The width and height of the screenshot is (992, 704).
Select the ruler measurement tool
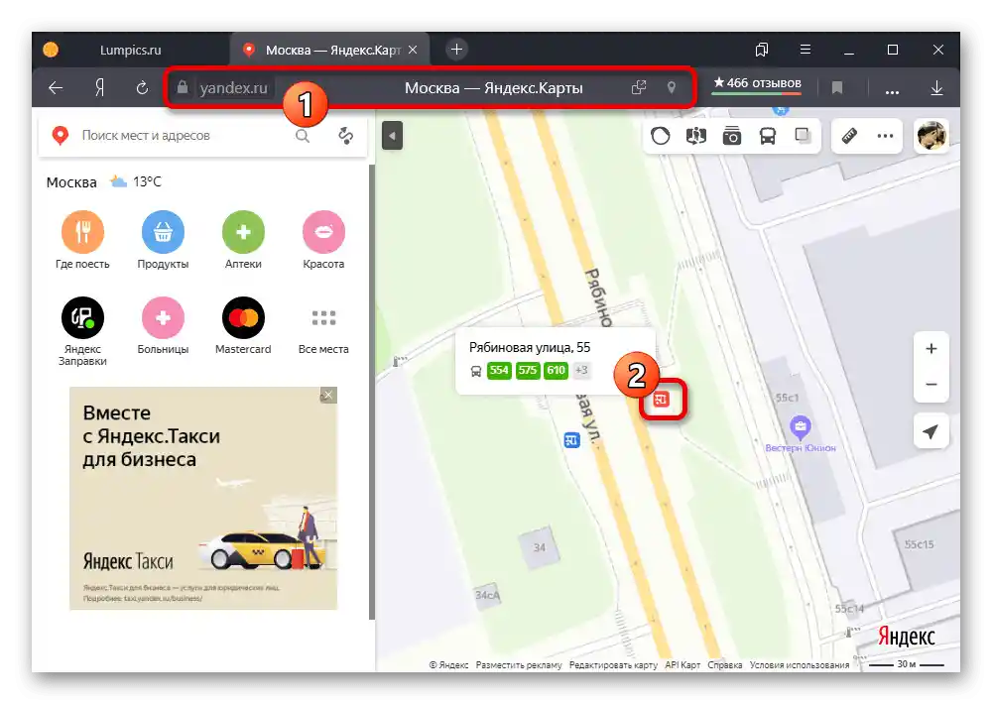pos(849,136)
